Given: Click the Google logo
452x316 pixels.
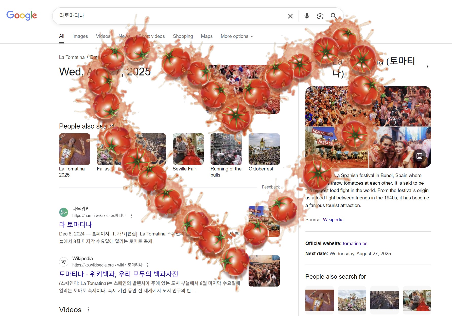Looking at the screenshot, I should tap(22, 15).
